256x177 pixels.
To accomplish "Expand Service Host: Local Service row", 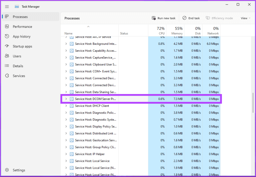I will [66, 161].
